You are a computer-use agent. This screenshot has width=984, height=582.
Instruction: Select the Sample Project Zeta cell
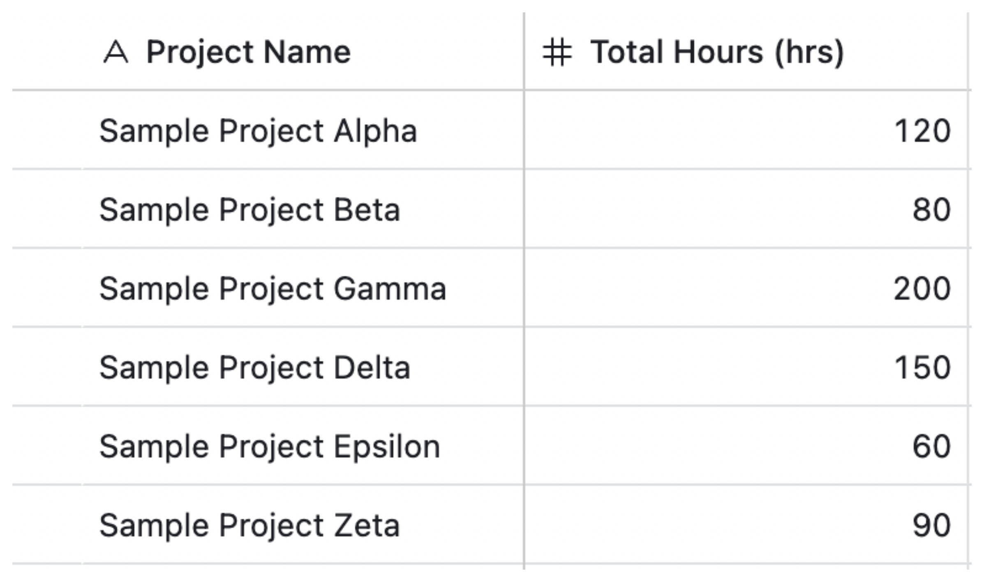pyautogui.click(x=249, y=523)
